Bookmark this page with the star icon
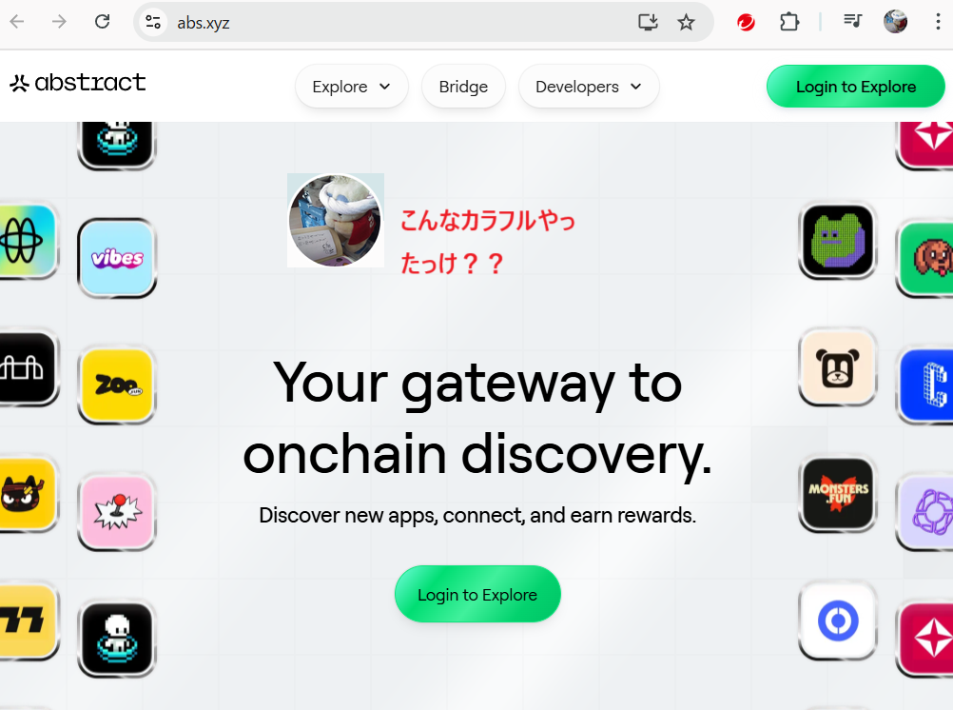Screen dimensions: 953x710 point(686,23)
